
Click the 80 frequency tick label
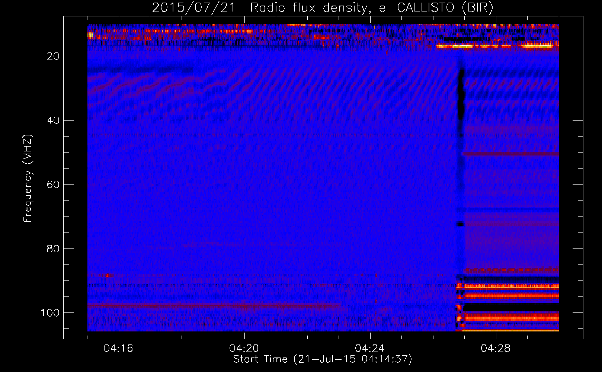pos(54,248)
